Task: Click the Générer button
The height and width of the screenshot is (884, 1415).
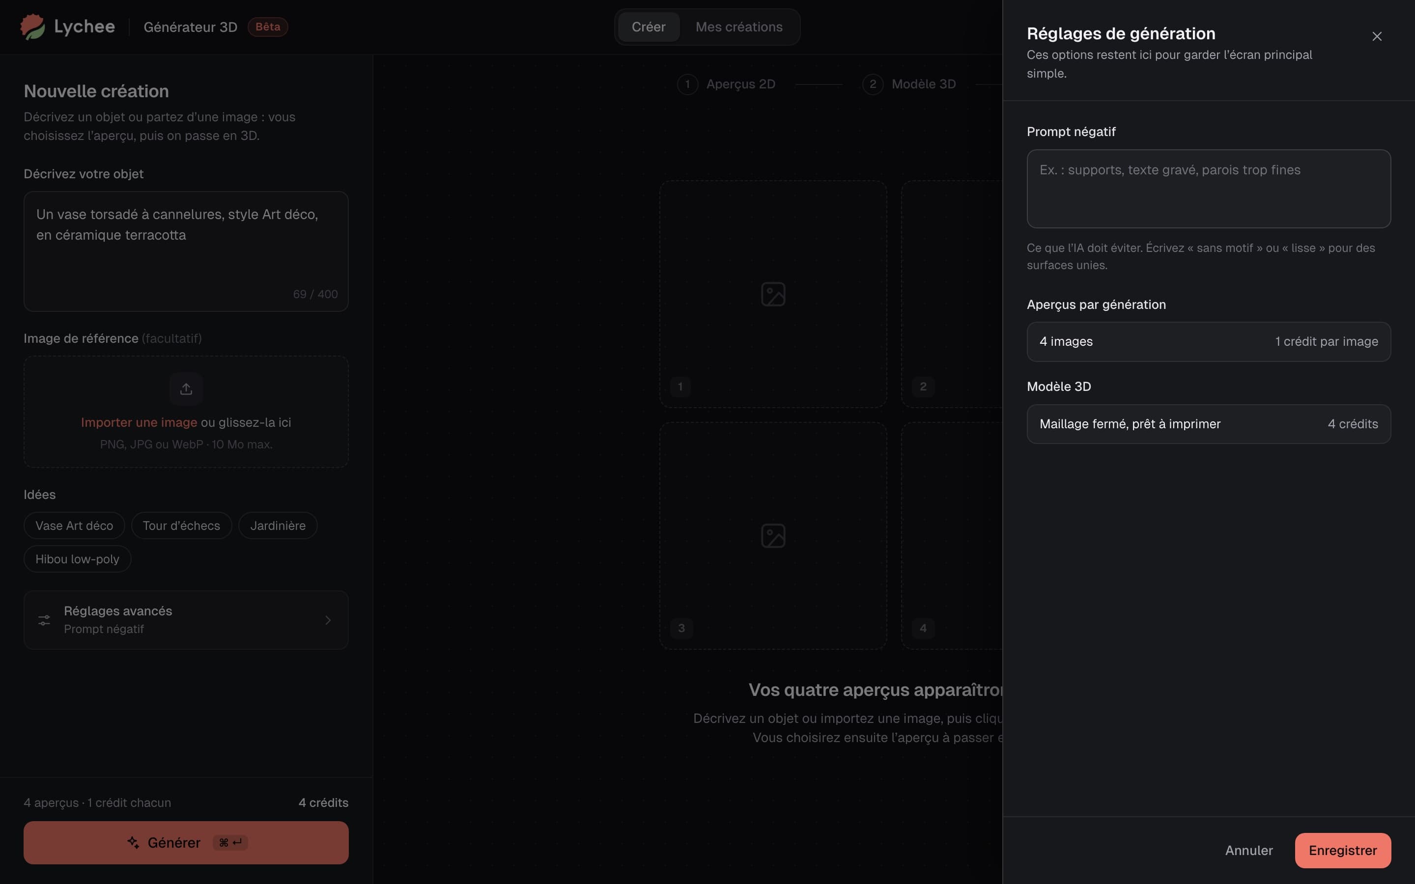Action: [186, 842]
